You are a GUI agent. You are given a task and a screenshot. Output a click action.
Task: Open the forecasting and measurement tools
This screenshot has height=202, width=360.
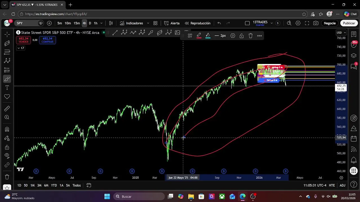pyautogui.click(x=7, y=70)
